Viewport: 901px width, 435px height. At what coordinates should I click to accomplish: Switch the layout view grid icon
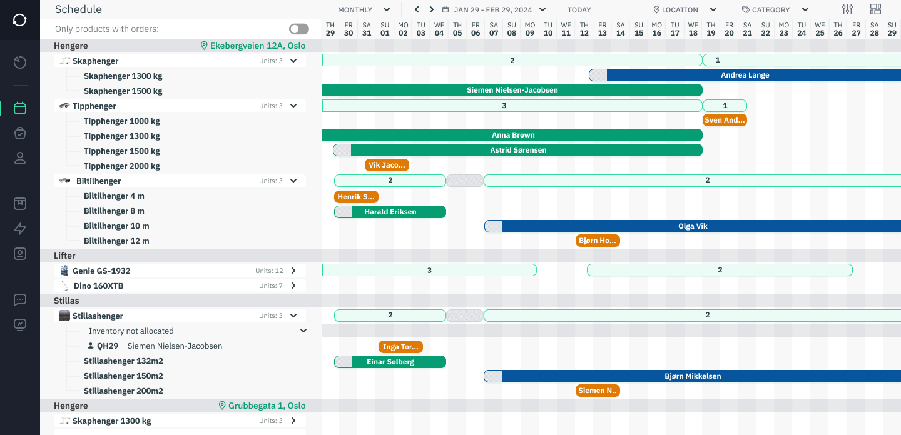[x=875, y=9]
